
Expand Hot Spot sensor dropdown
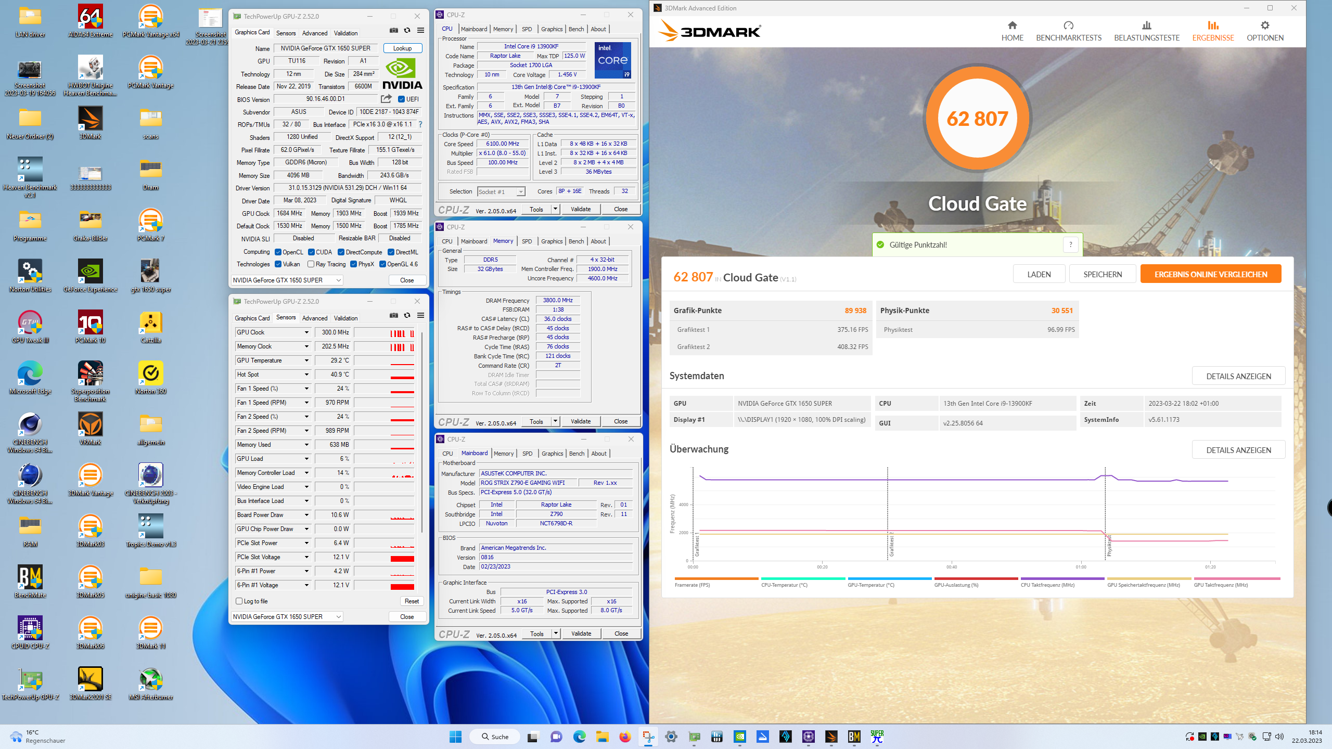[x=306, y=374]
